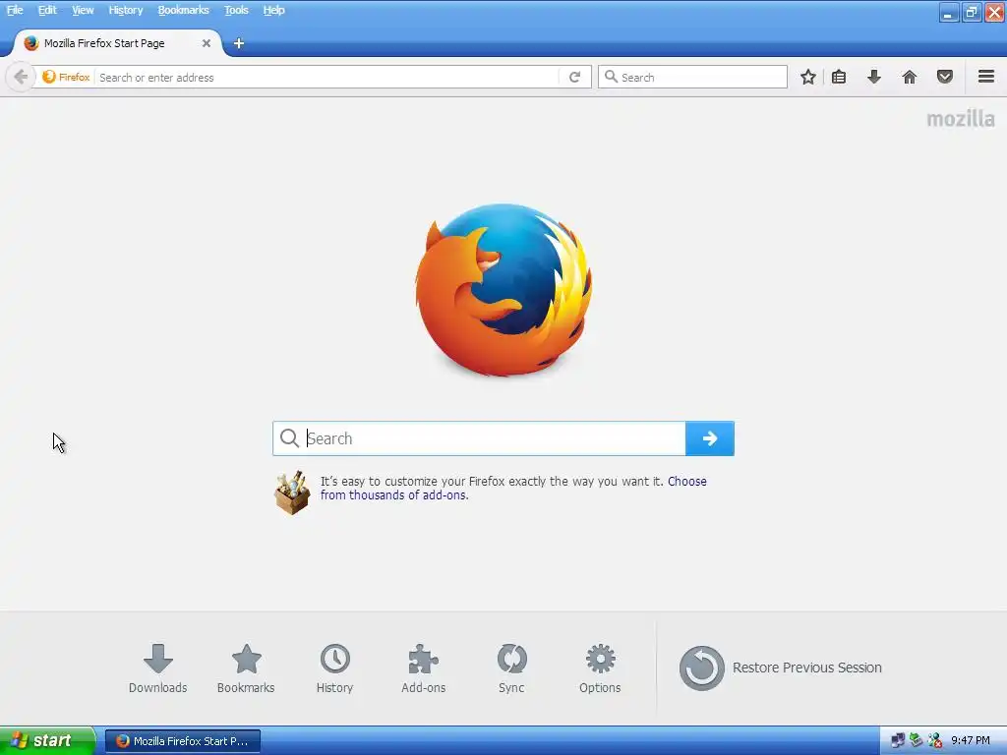Submit search with the blue arrow button

click(x=710, y=438)
